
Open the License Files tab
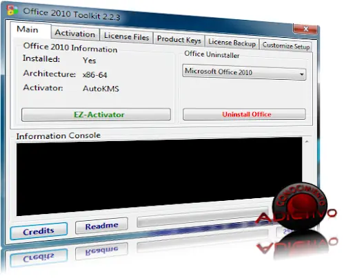[x=126, y=36]
